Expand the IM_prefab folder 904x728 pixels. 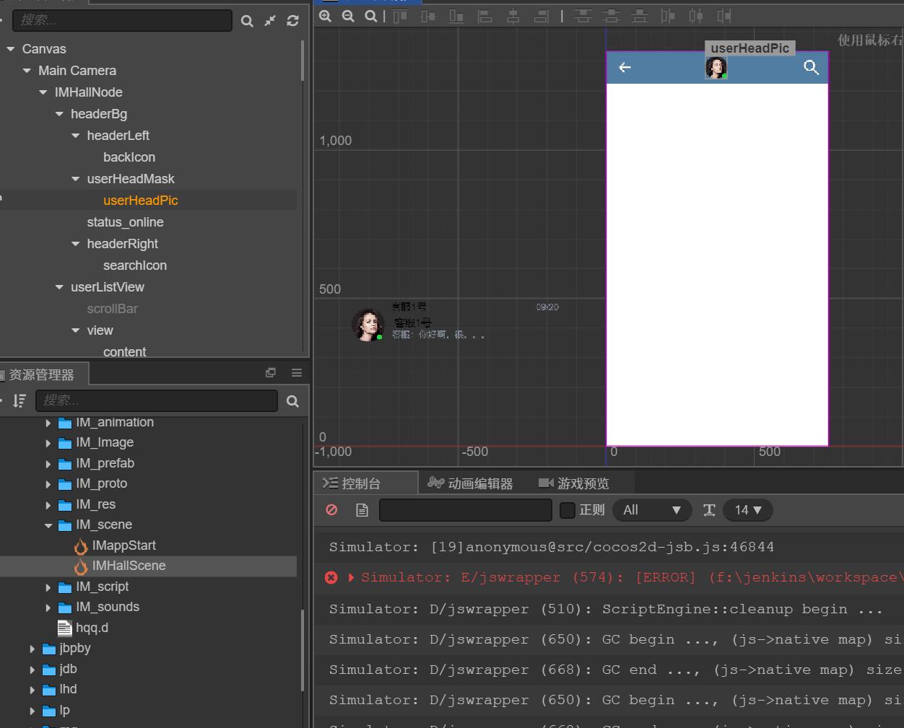tap(48, 464)
